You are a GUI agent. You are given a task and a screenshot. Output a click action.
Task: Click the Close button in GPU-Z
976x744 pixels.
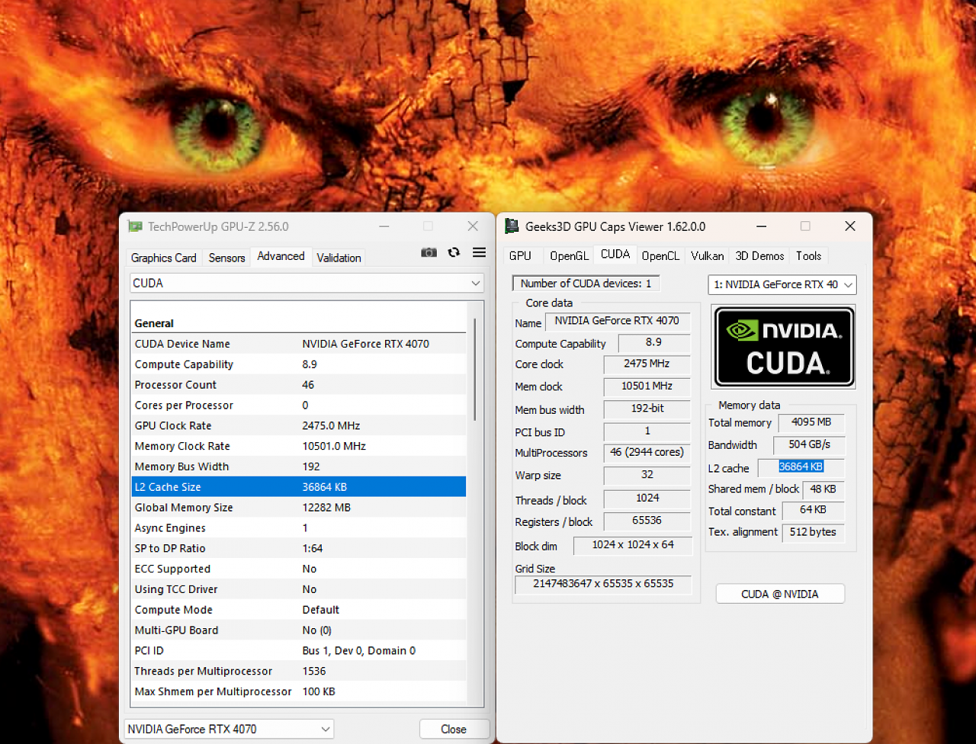454,729
